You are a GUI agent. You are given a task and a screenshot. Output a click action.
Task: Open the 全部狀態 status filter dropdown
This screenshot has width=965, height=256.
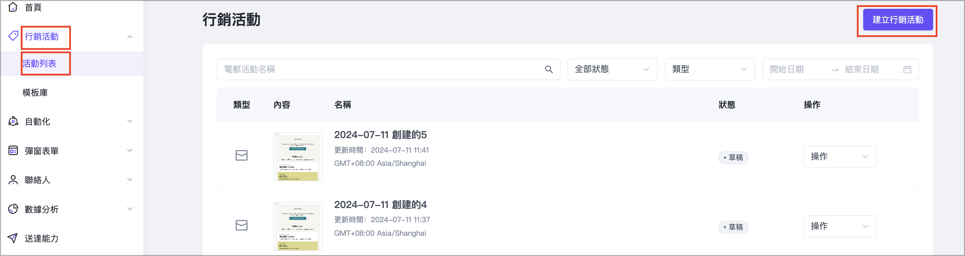[612, 69]
